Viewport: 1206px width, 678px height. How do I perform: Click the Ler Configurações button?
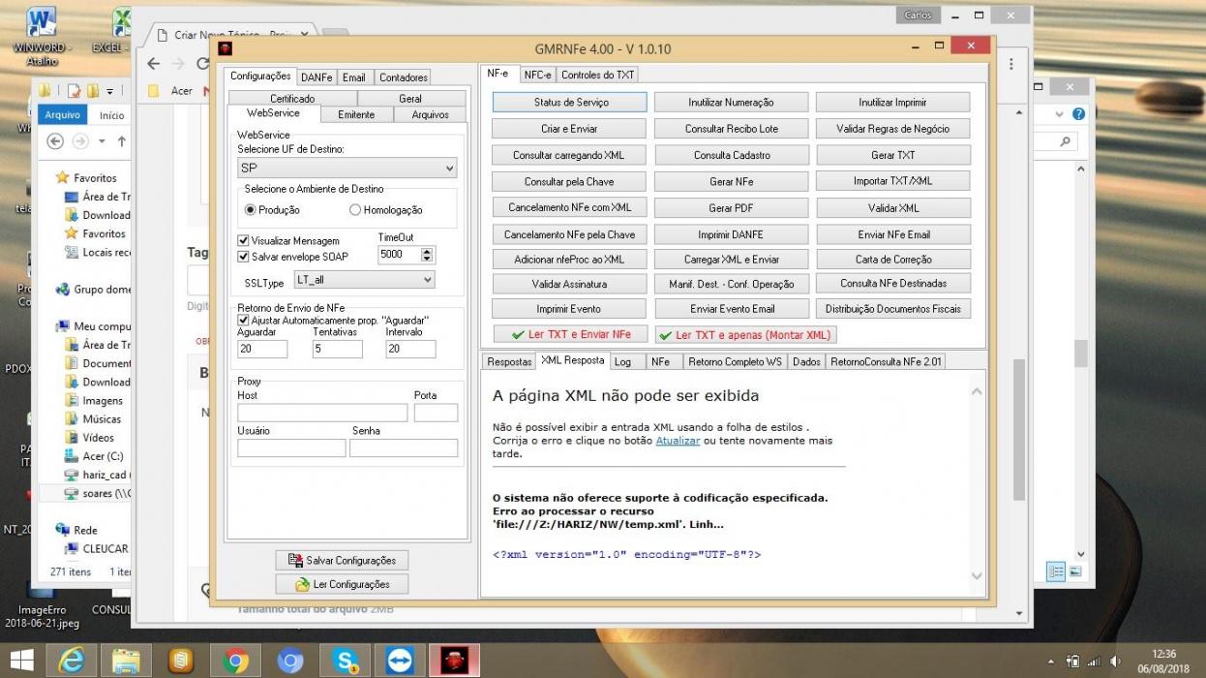[x=342, y=584]
